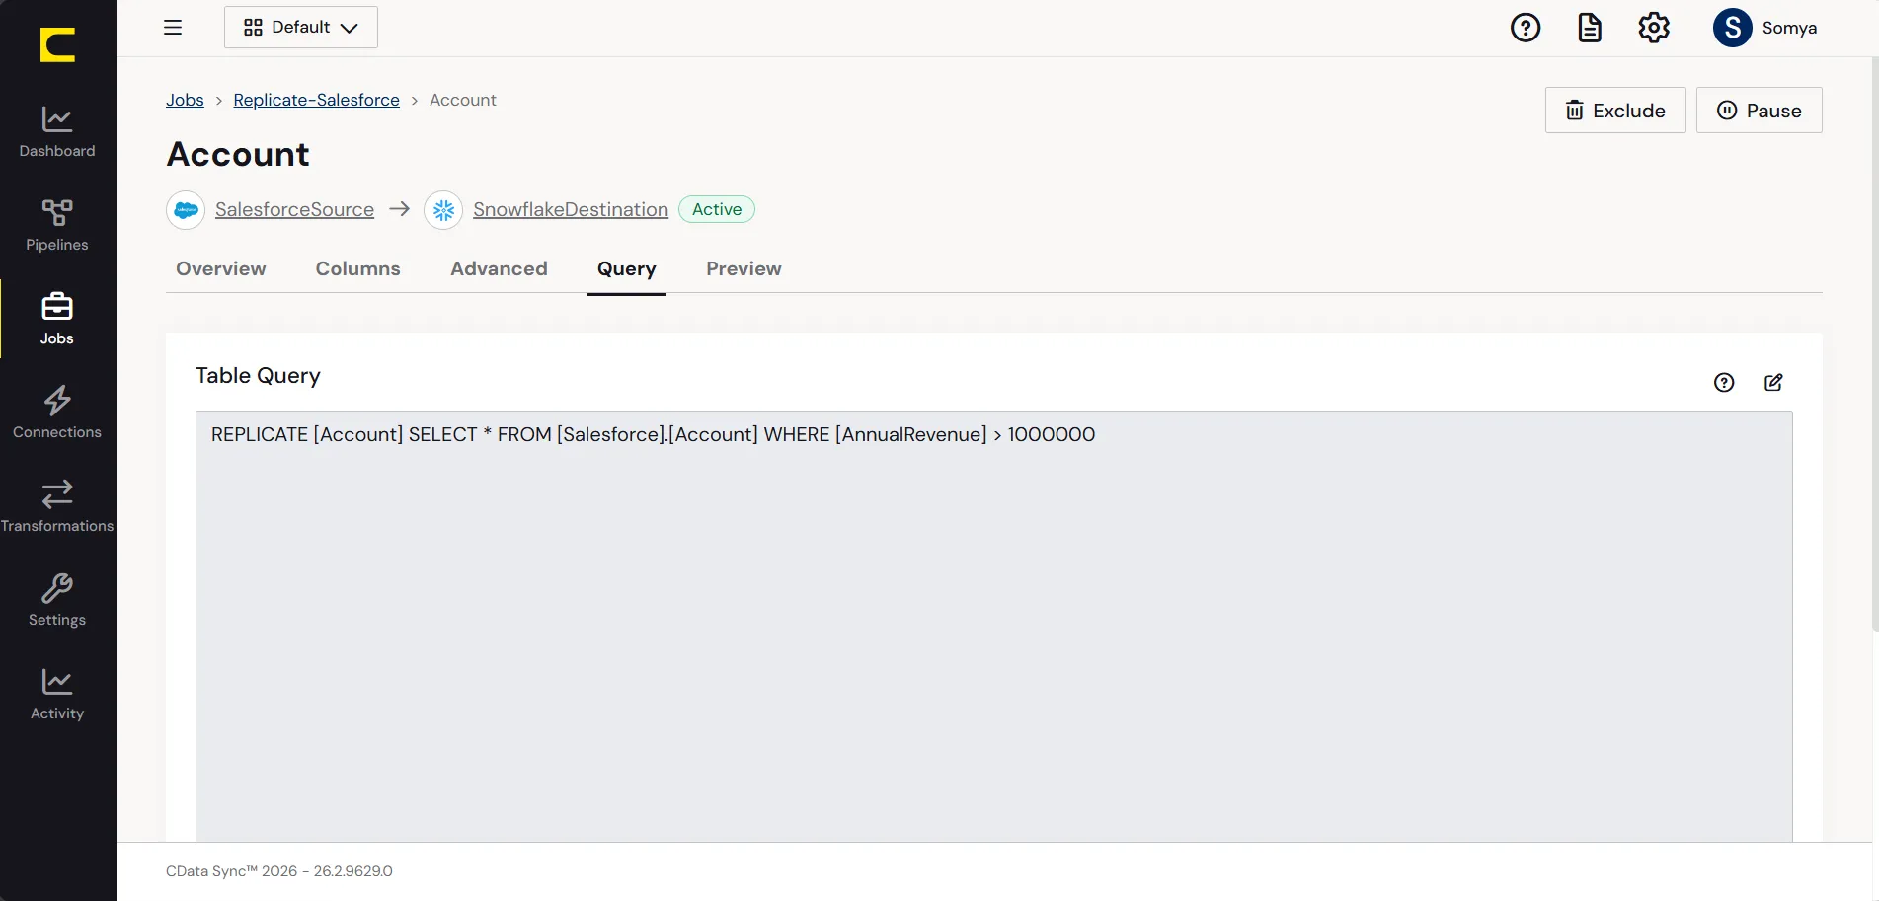The width and height of the screenshot is (1879, 901).
Task: Open Transformations in the sidebar
Action: click(x=57, y=507)
